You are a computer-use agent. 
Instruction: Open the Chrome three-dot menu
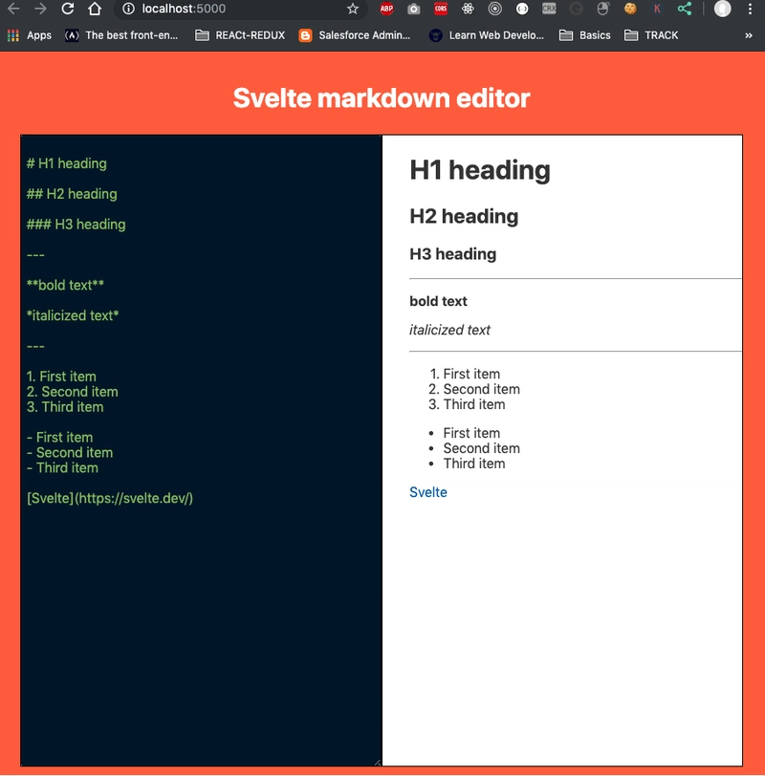coord(750,9)
